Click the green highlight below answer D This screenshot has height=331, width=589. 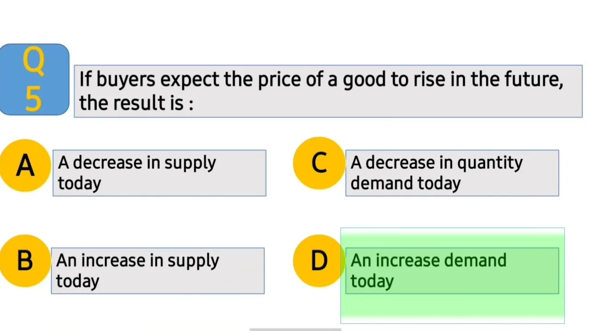coord(452,308)
